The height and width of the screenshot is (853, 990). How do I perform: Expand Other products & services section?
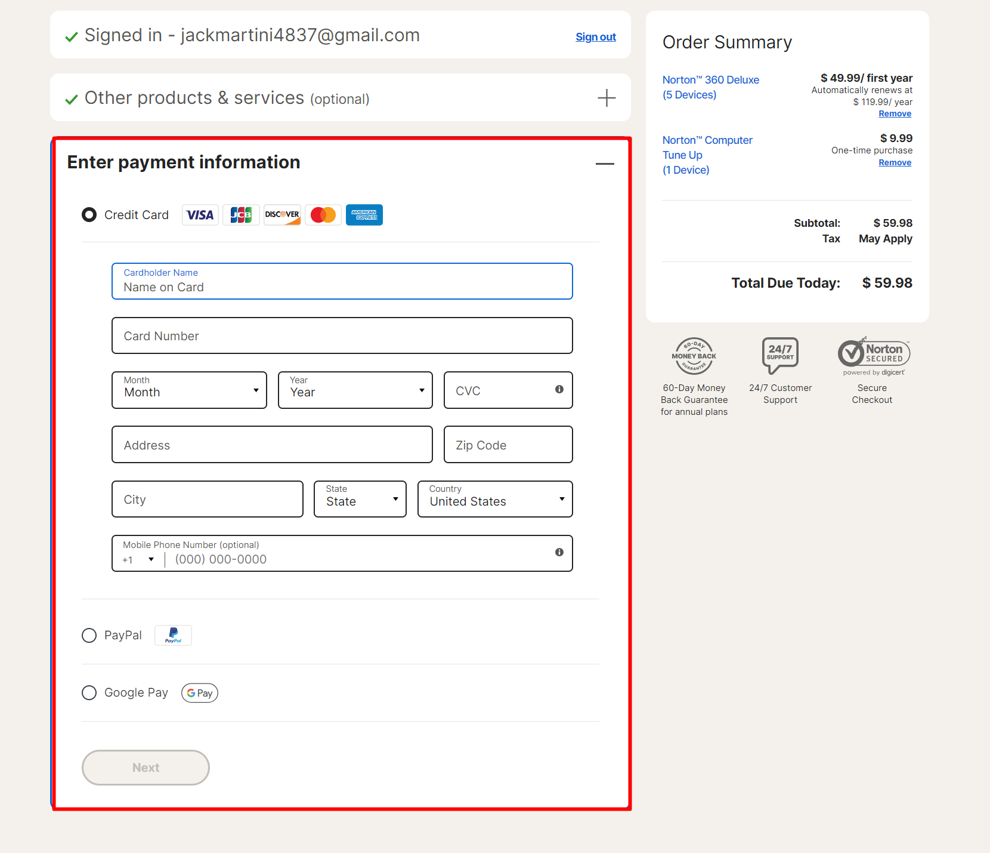tap(606, 98)
